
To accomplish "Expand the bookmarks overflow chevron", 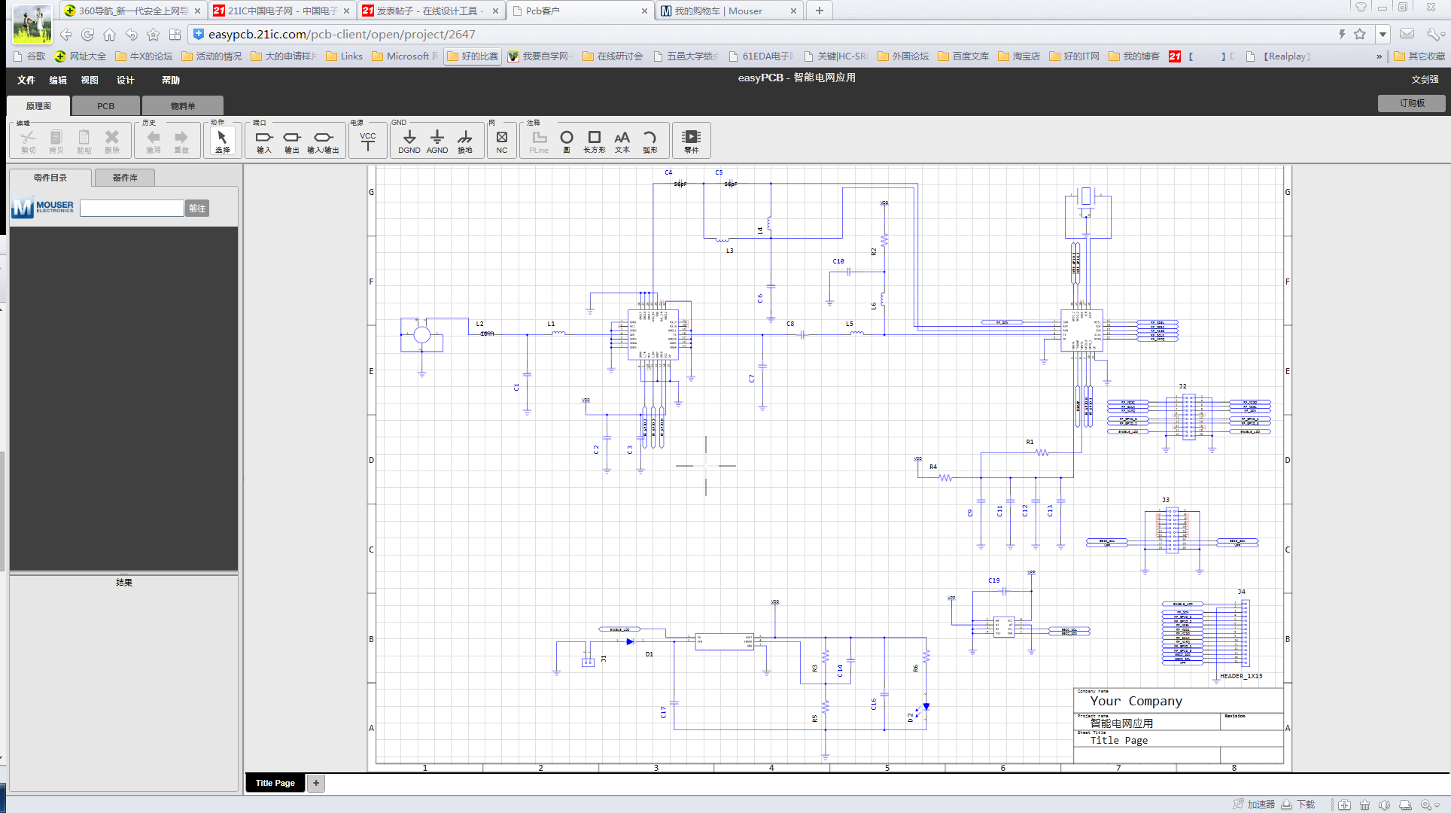I will tap(1380, 56).
